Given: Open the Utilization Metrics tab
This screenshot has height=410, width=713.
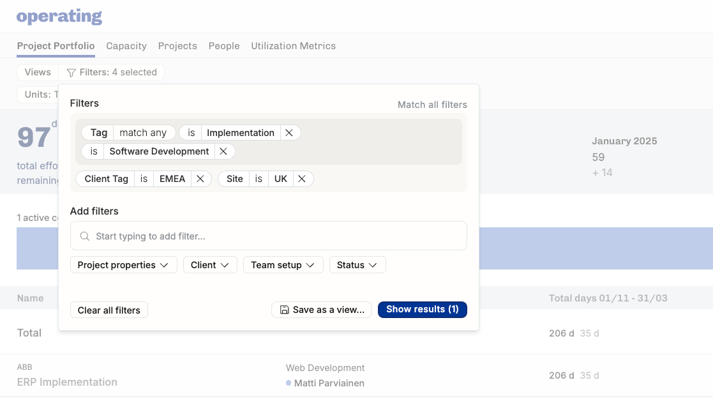Looking at the screenshot, I should (293, 46).
